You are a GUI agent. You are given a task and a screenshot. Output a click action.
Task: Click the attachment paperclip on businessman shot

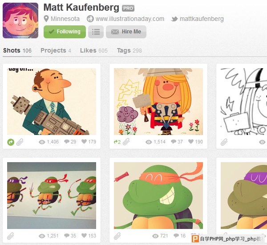tap(20, 142)
